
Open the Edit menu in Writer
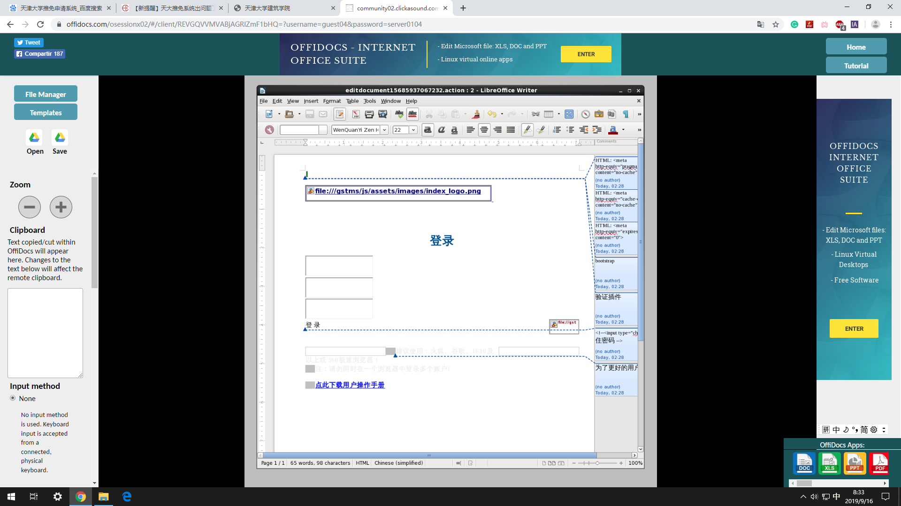(x=277, y=101)
